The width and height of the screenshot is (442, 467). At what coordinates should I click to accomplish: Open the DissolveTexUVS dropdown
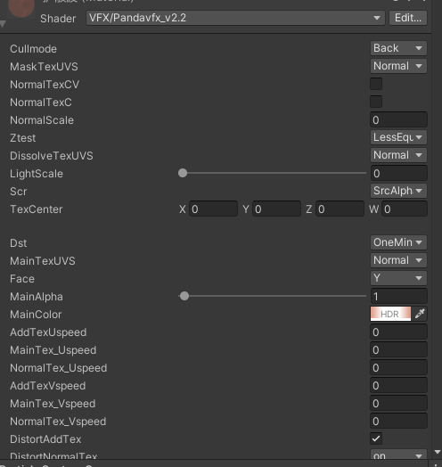pos(398,155)
